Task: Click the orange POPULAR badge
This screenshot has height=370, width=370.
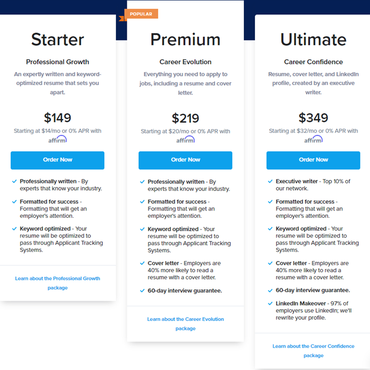Action: (x=141, y=14)
